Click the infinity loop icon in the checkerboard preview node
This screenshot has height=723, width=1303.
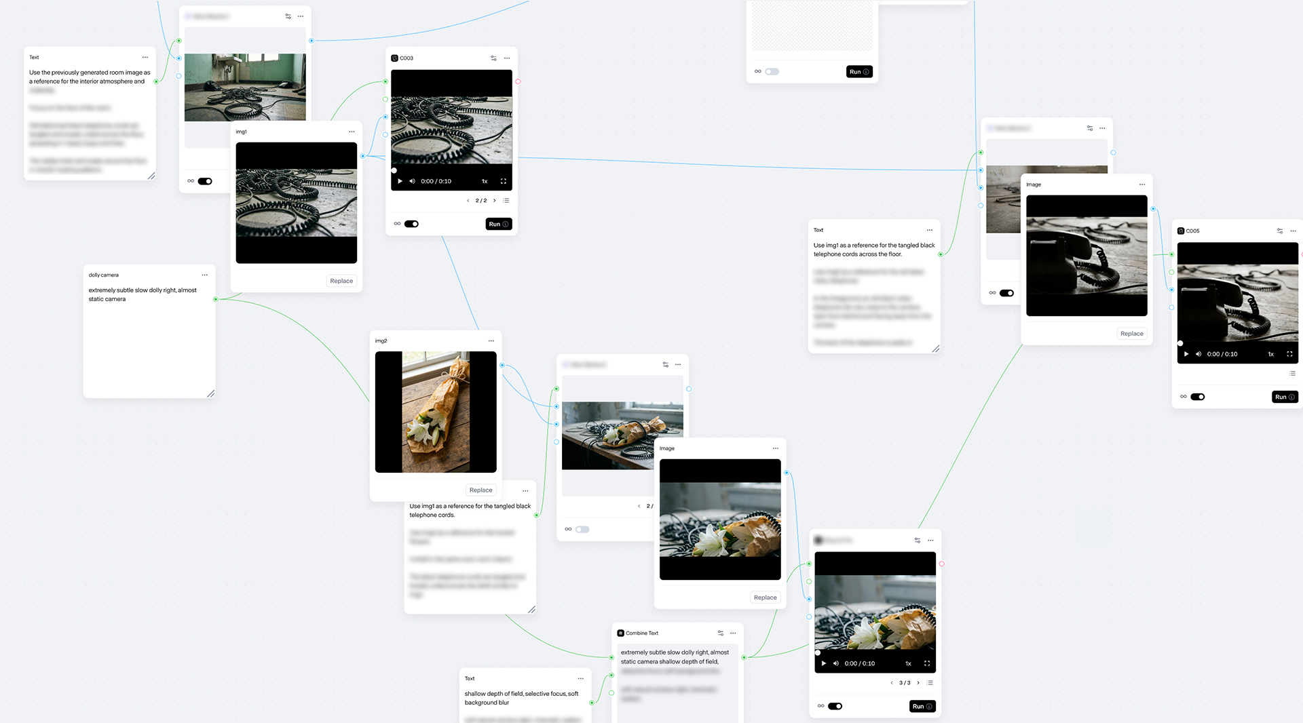coord(758,71)
